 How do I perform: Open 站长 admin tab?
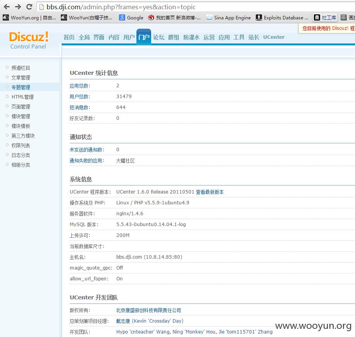pyautogui.click(x=253, y=37)
